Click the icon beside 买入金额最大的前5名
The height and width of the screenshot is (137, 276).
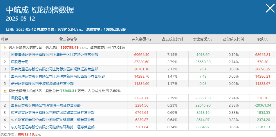pyautogui.click(x=5, y=48)
